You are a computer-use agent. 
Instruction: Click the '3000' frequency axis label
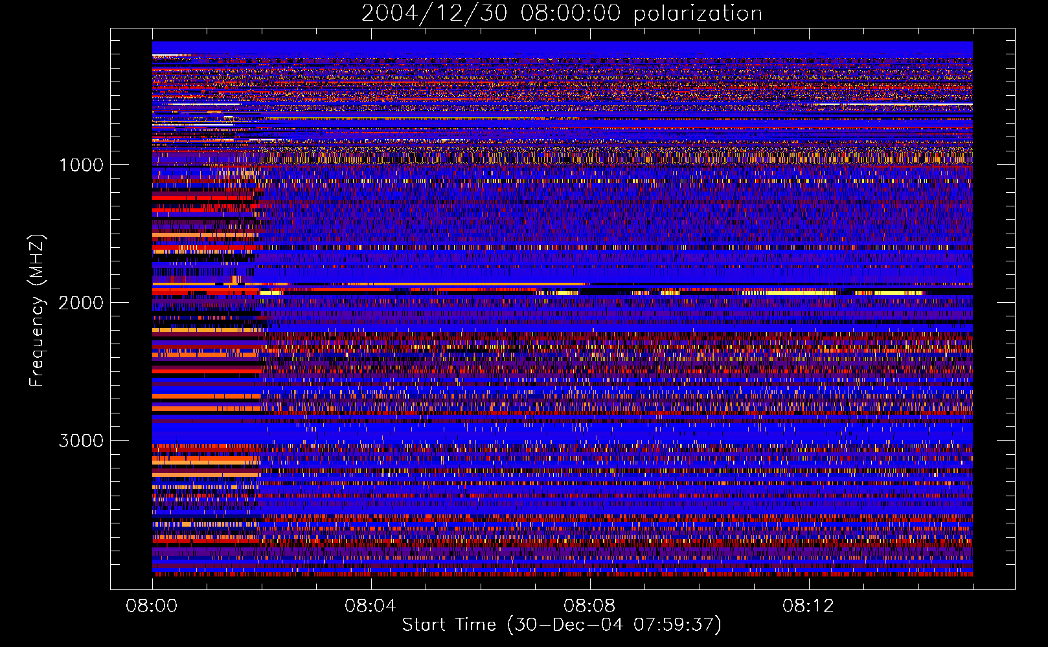pyautogui.click(x=81, y=441)
